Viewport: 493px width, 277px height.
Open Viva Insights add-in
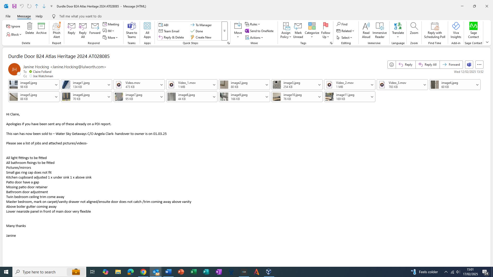(x=456, y=30)
